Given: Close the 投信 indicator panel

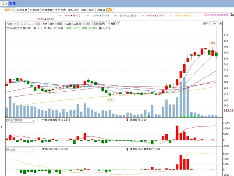Looking at the screenshot, I should point(7,149).
